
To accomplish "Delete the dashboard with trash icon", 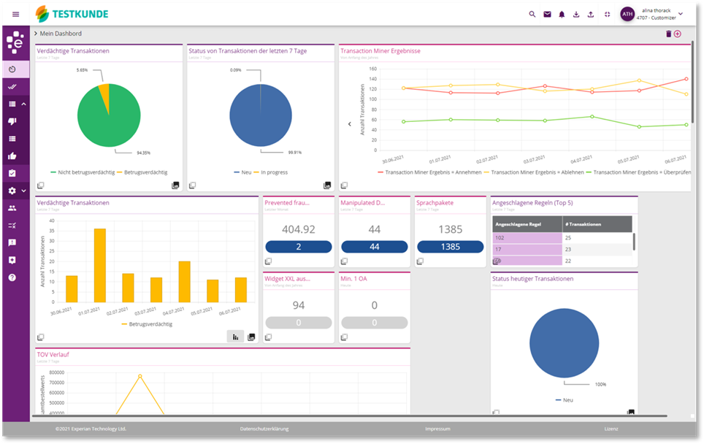I will pyautogui.click(x=668, y=34).
